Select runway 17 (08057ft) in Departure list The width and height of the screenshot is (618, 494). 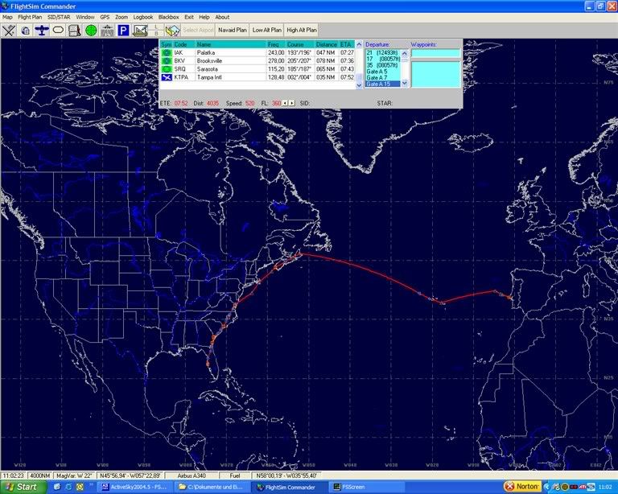pyautogui.click(x=383, y=59)
